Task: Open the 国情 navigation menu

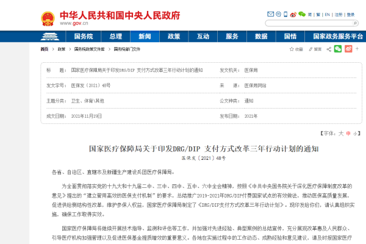Action: click(290, 37)
